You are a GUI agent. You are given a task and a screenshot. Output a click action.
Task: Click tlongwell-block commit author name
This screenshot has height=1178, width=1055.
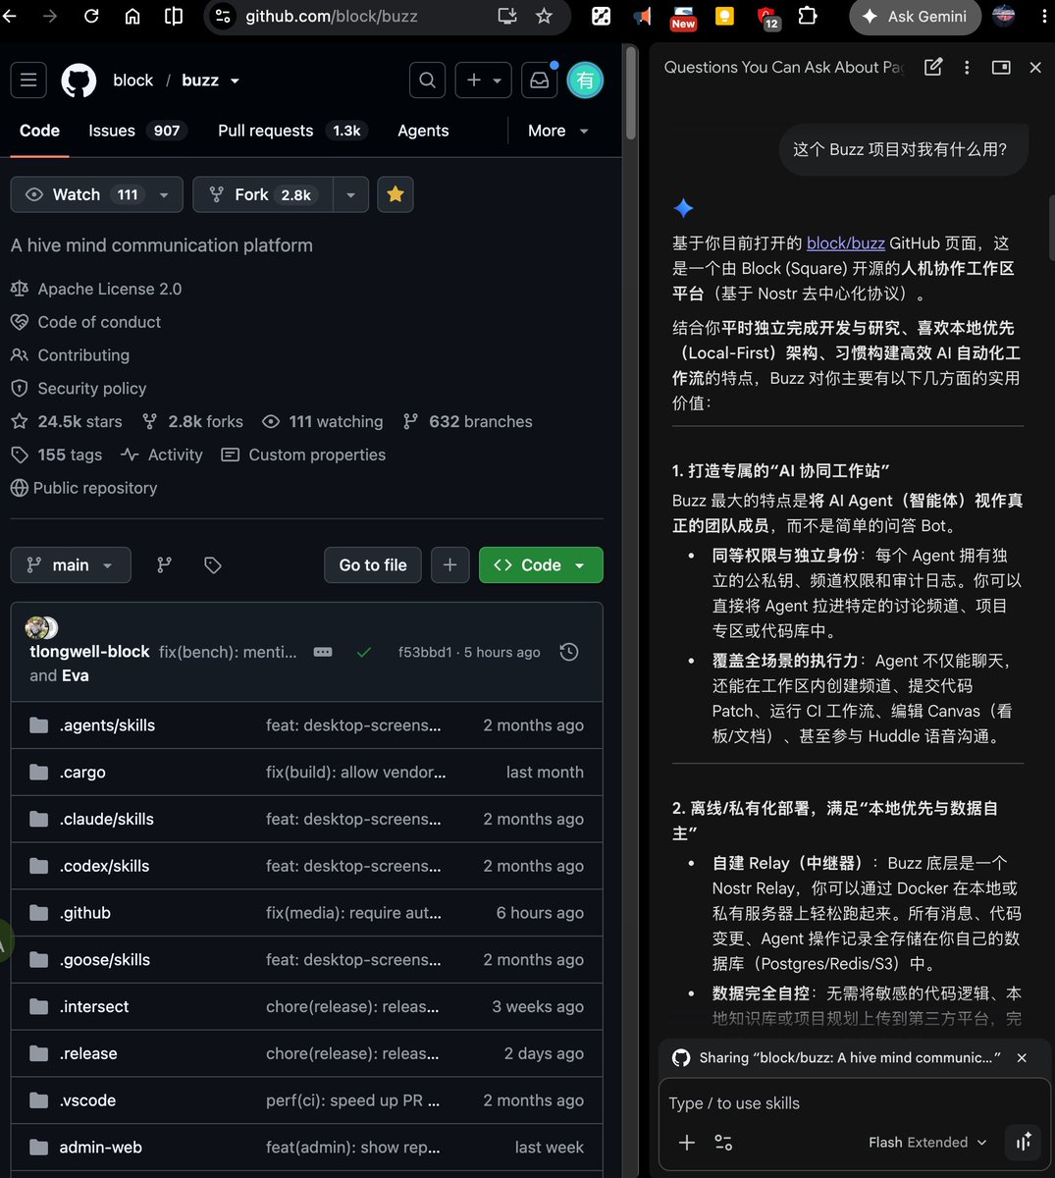click(89, 652)
